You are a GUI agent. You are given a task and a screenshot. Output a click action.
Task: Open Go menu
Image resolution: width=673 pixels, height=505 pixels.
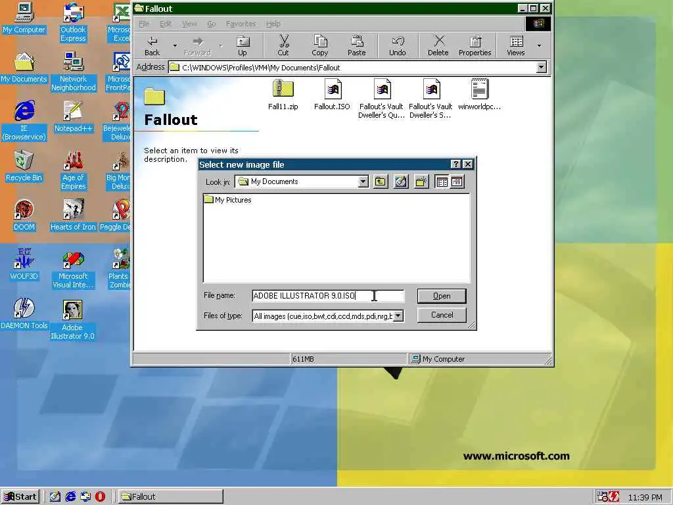pos(212,24)
